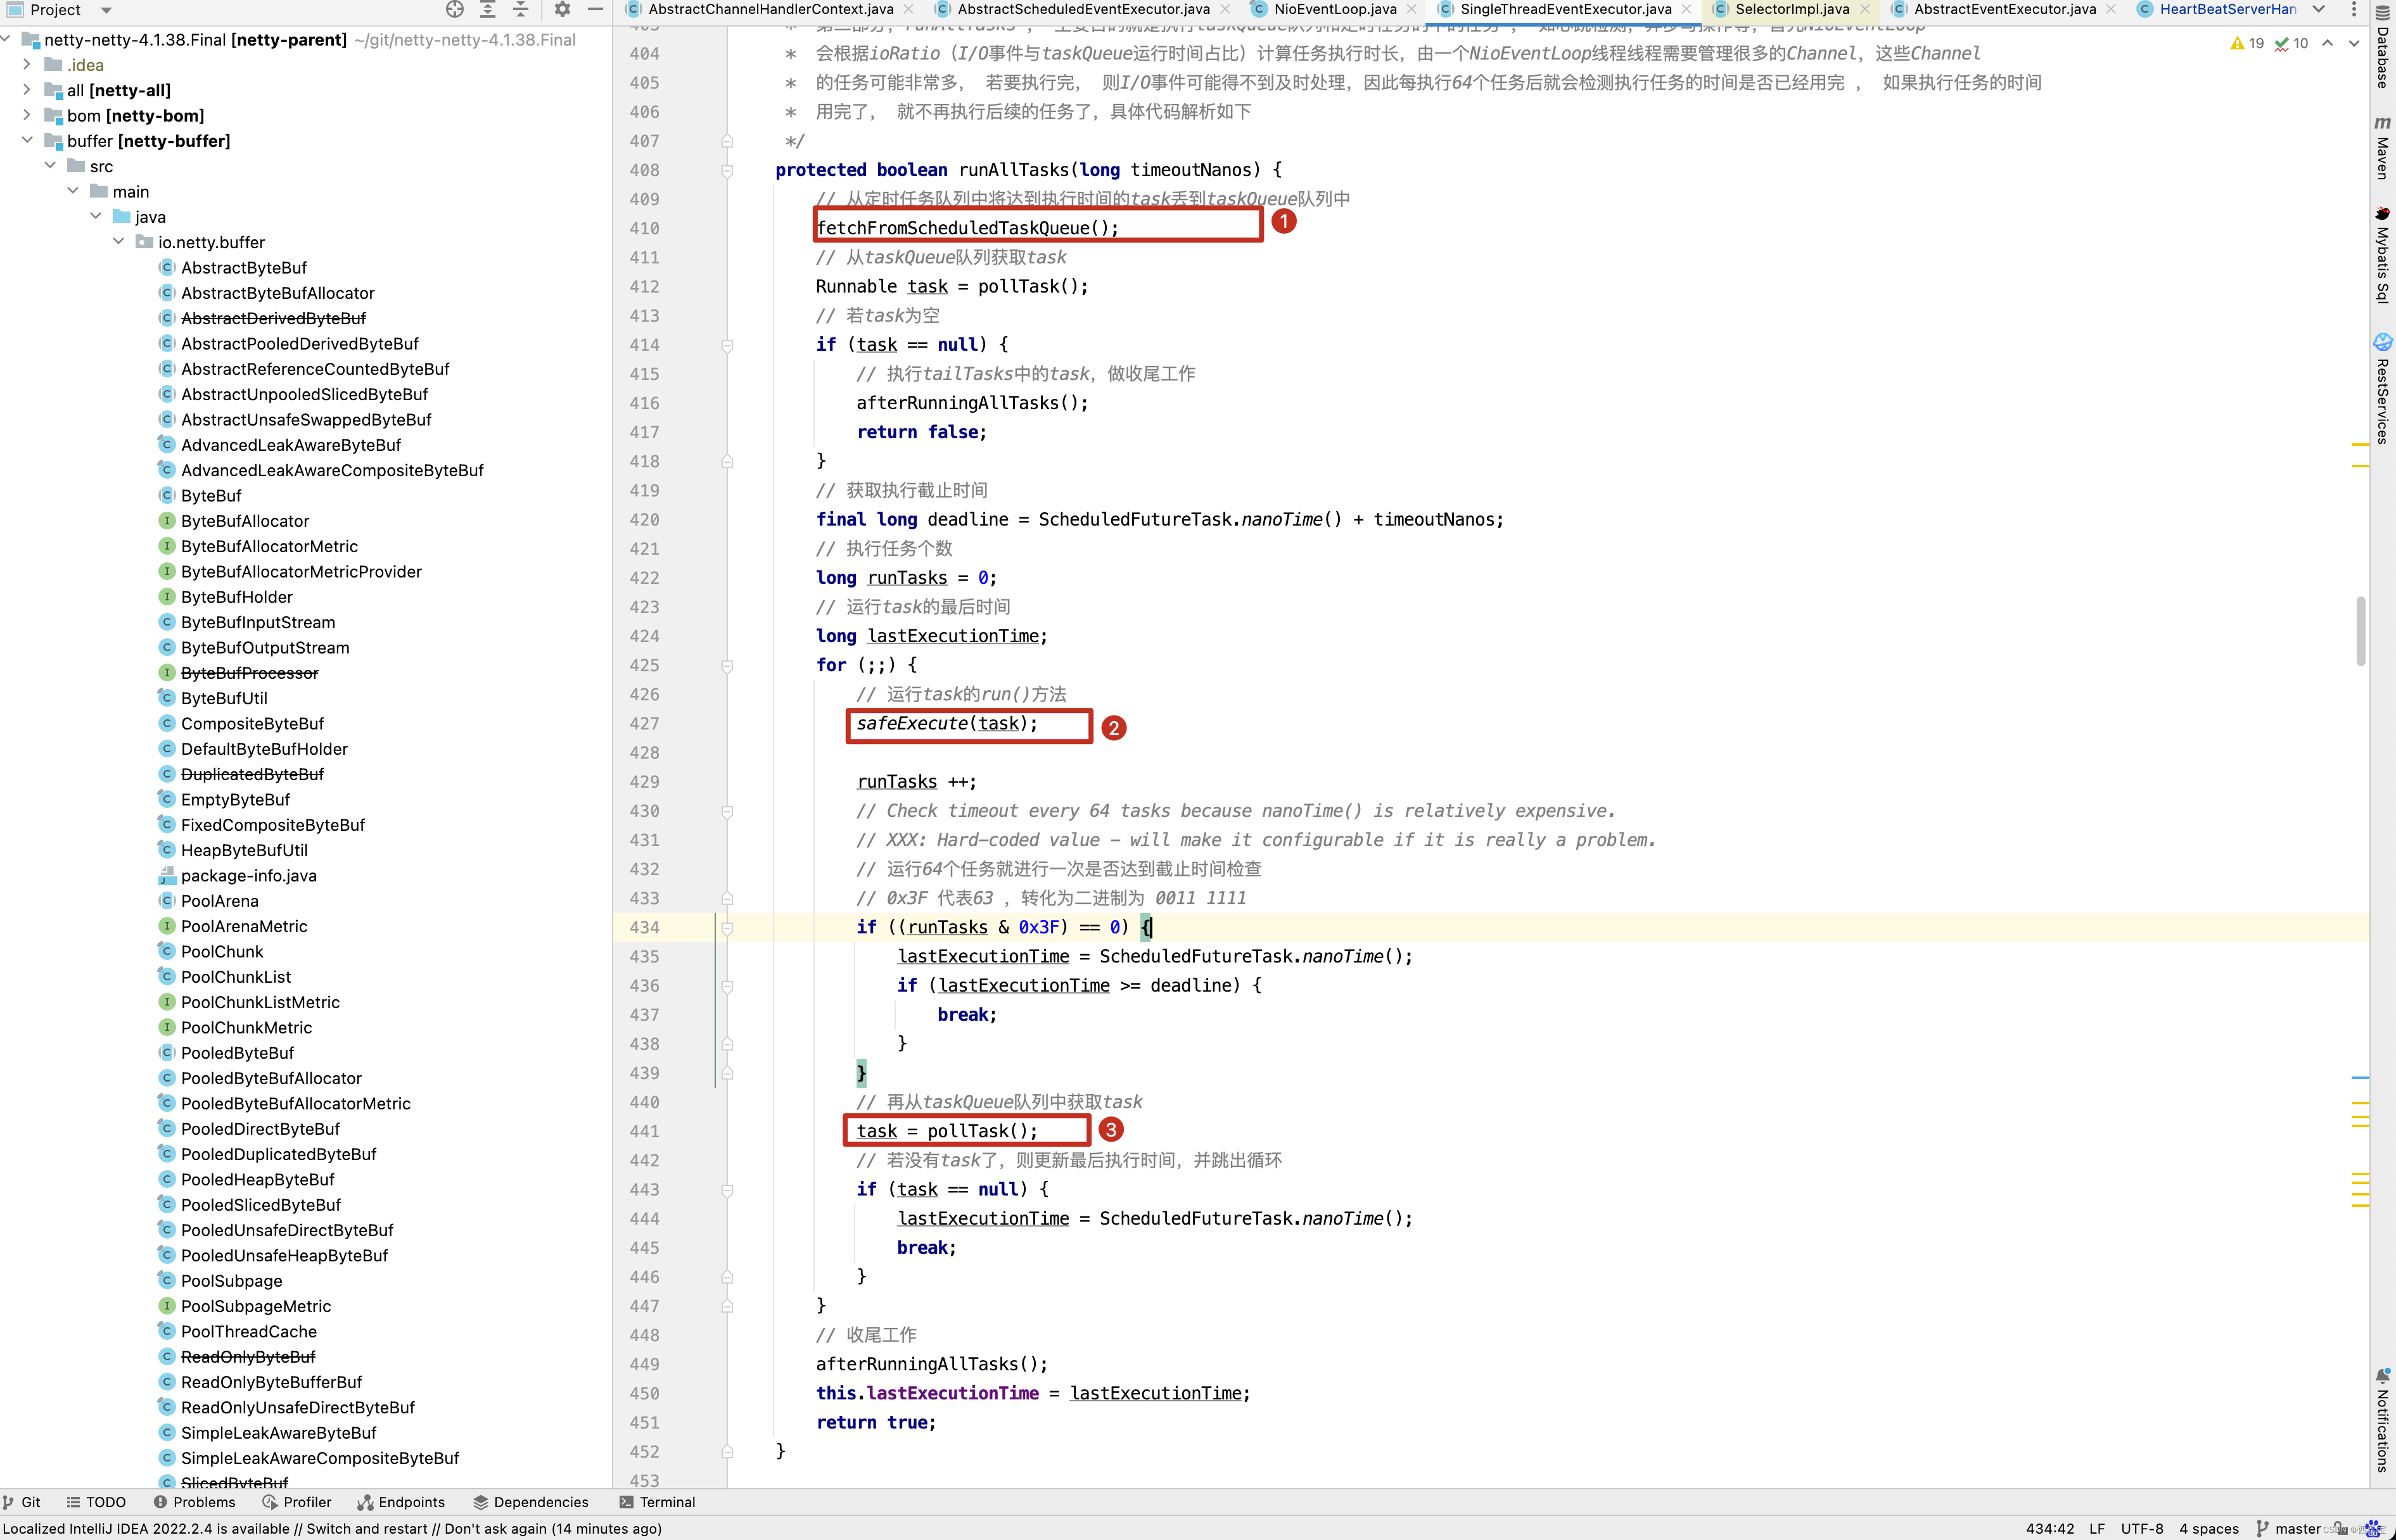Open the Project view dropdown arrow
The height and width of the screenshot is (1540, 2396).
[x=106, y=10]
